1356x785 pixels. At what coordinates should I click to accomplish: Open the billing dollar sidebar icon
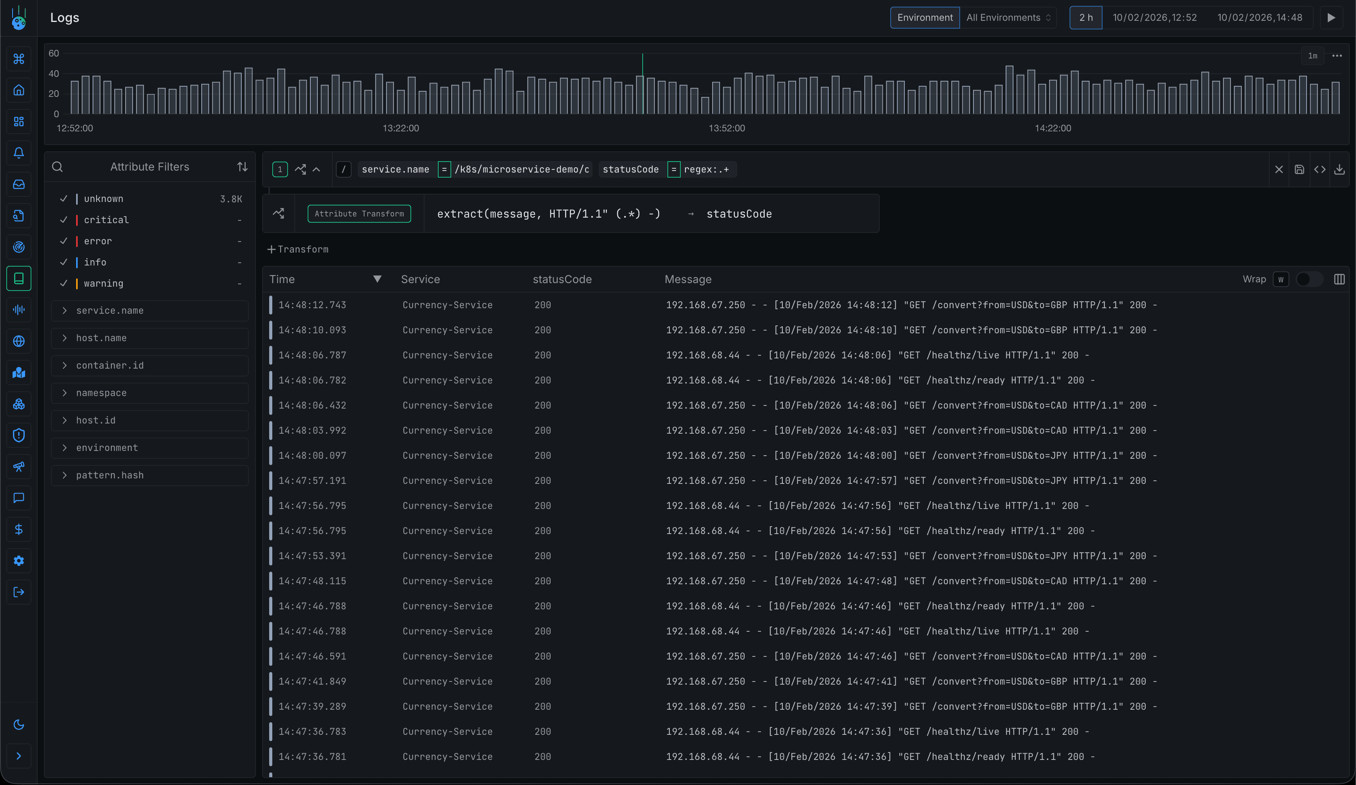pos(19,530)
